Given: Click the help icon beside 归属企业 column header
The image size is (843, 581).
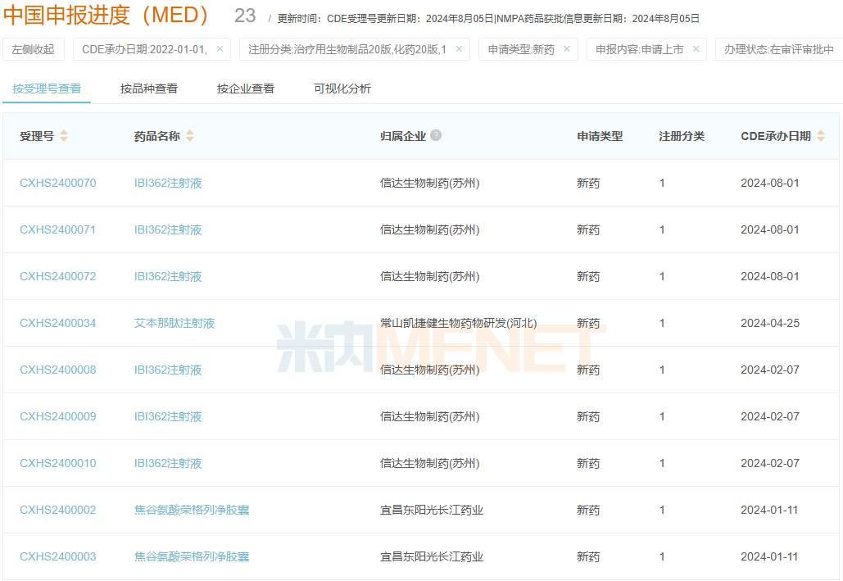Looking at the screenshot, I should [437, 135].
